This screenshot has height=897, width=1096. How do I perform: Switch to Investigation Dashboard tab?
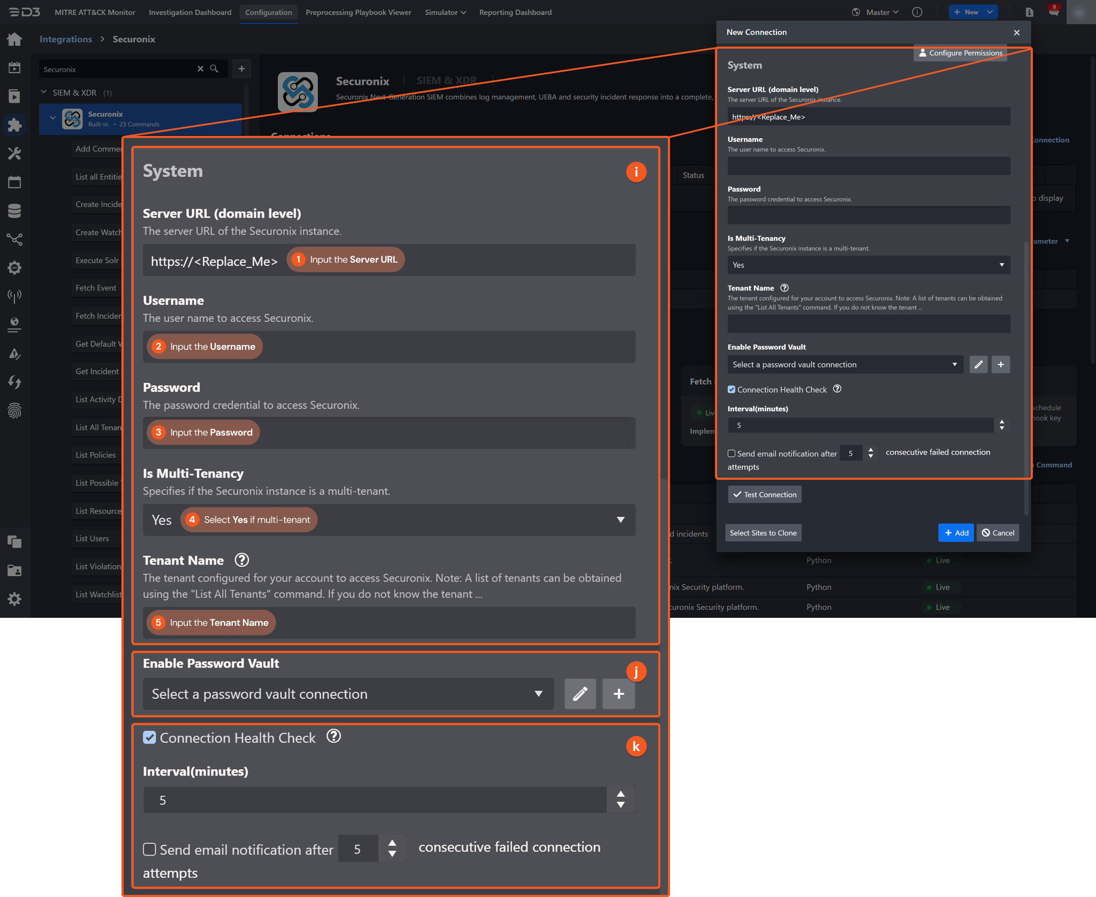pos(190,12)
